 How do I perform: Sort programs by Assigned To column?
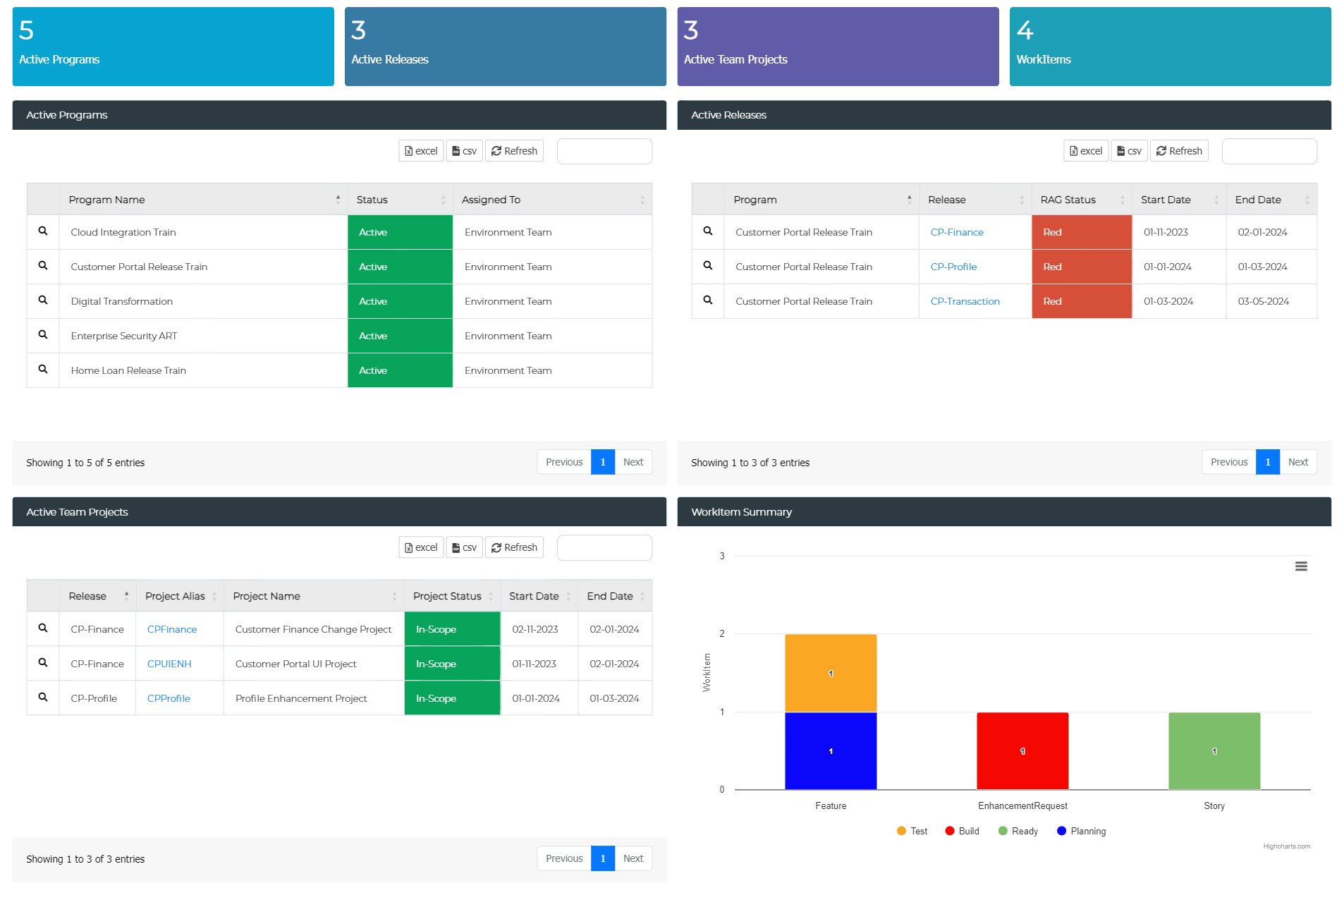pos(552,200)
